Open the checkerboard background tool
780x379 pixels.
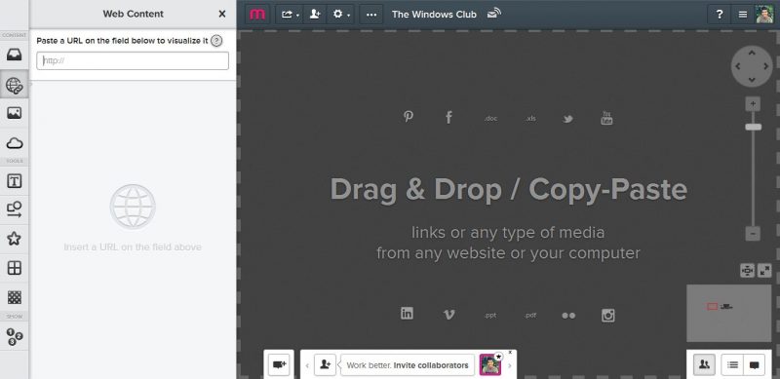pos(14,297)
